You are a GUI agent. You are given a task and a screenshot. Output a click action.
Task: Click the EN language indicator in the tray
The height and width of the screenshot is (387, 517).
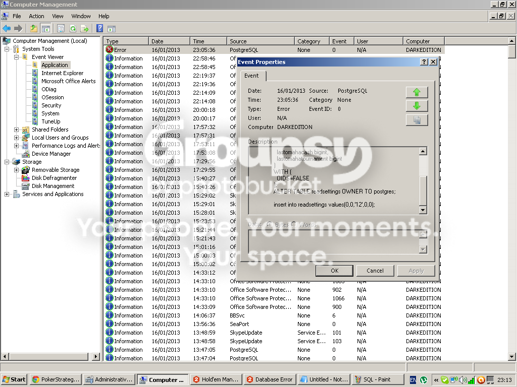click(x=413, y=380)
